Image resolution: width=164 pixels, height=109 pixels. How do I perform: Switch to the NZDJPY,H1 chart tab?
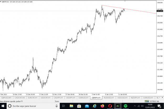(x=135, y=98)
